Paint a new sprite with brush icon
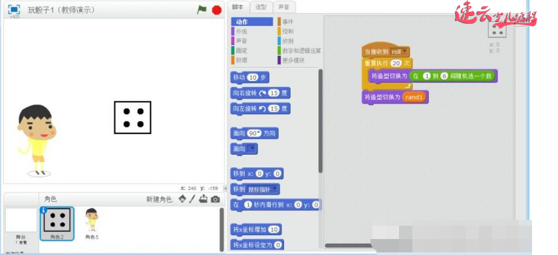The width and height of the screenshot is (558, 255). tap(192, 199)
